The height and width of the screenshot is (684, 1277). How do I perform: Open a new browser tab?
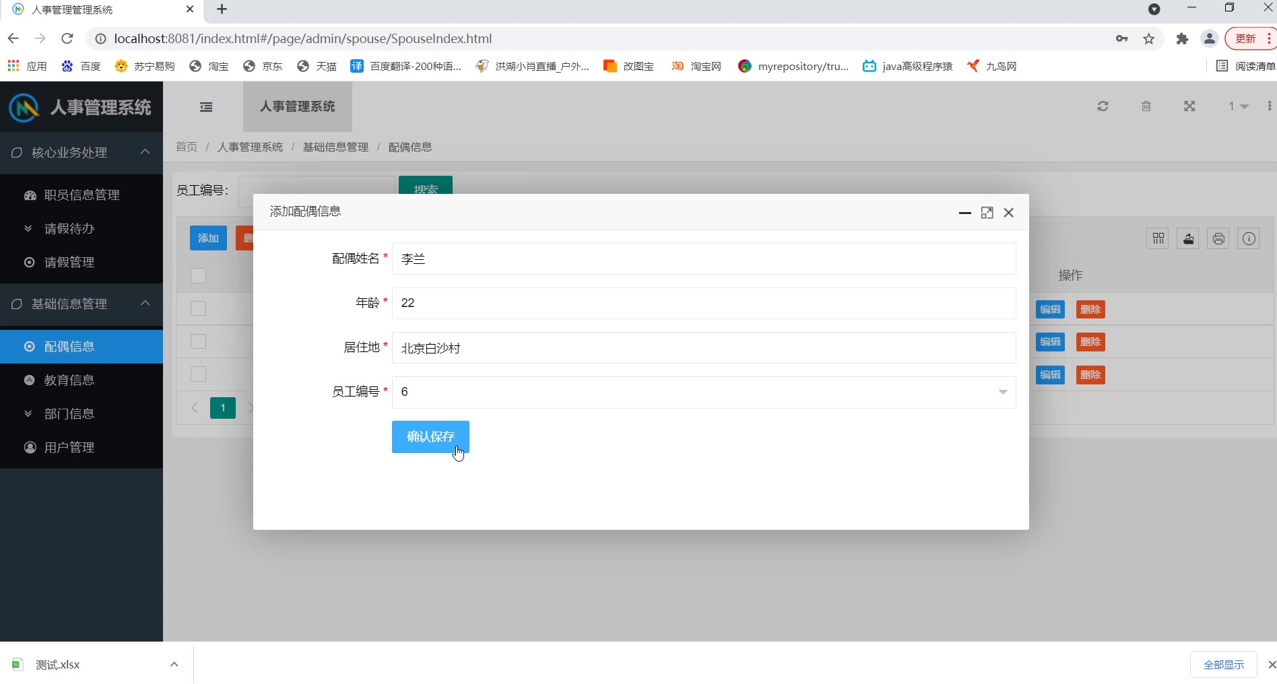222,9
